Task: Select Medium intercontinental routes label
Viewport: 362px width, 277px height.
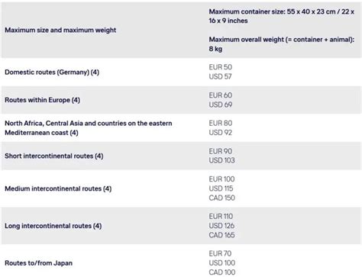Action: [58, 188]
